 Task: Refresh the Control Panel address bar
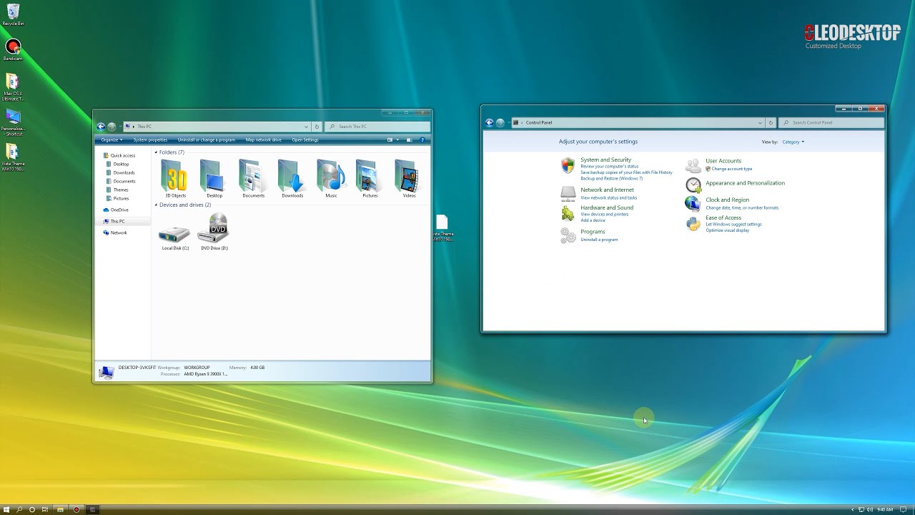[x=771, y=122]
